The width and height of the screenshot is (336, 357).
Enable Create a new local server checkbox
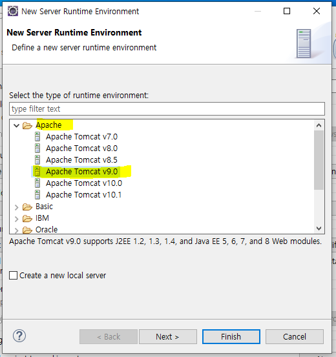[x=13, y=275]
